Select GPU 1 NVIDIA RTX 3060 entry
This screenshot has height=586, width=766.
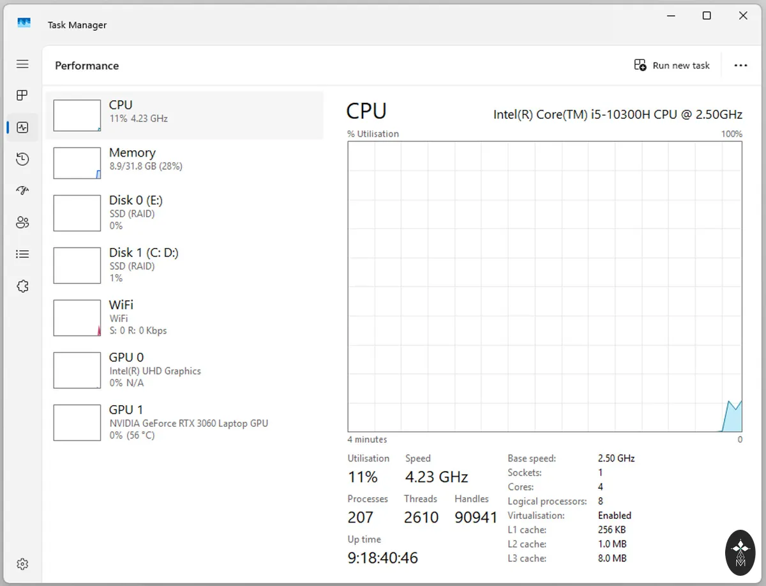pos(184,422)
